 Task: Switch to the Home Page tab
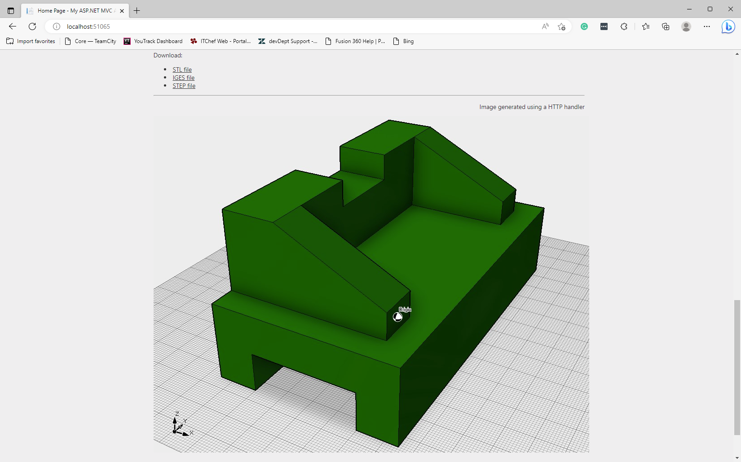tap(72, 10)
